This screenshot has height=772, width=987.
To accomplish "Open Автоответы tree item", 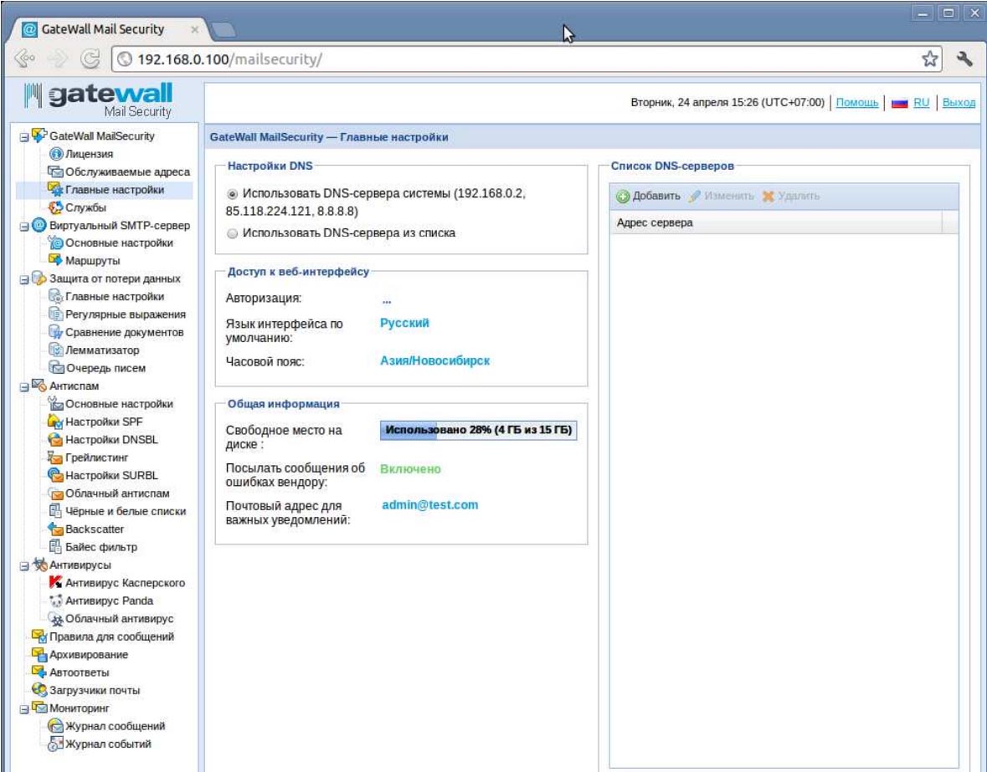I will 80,672.
